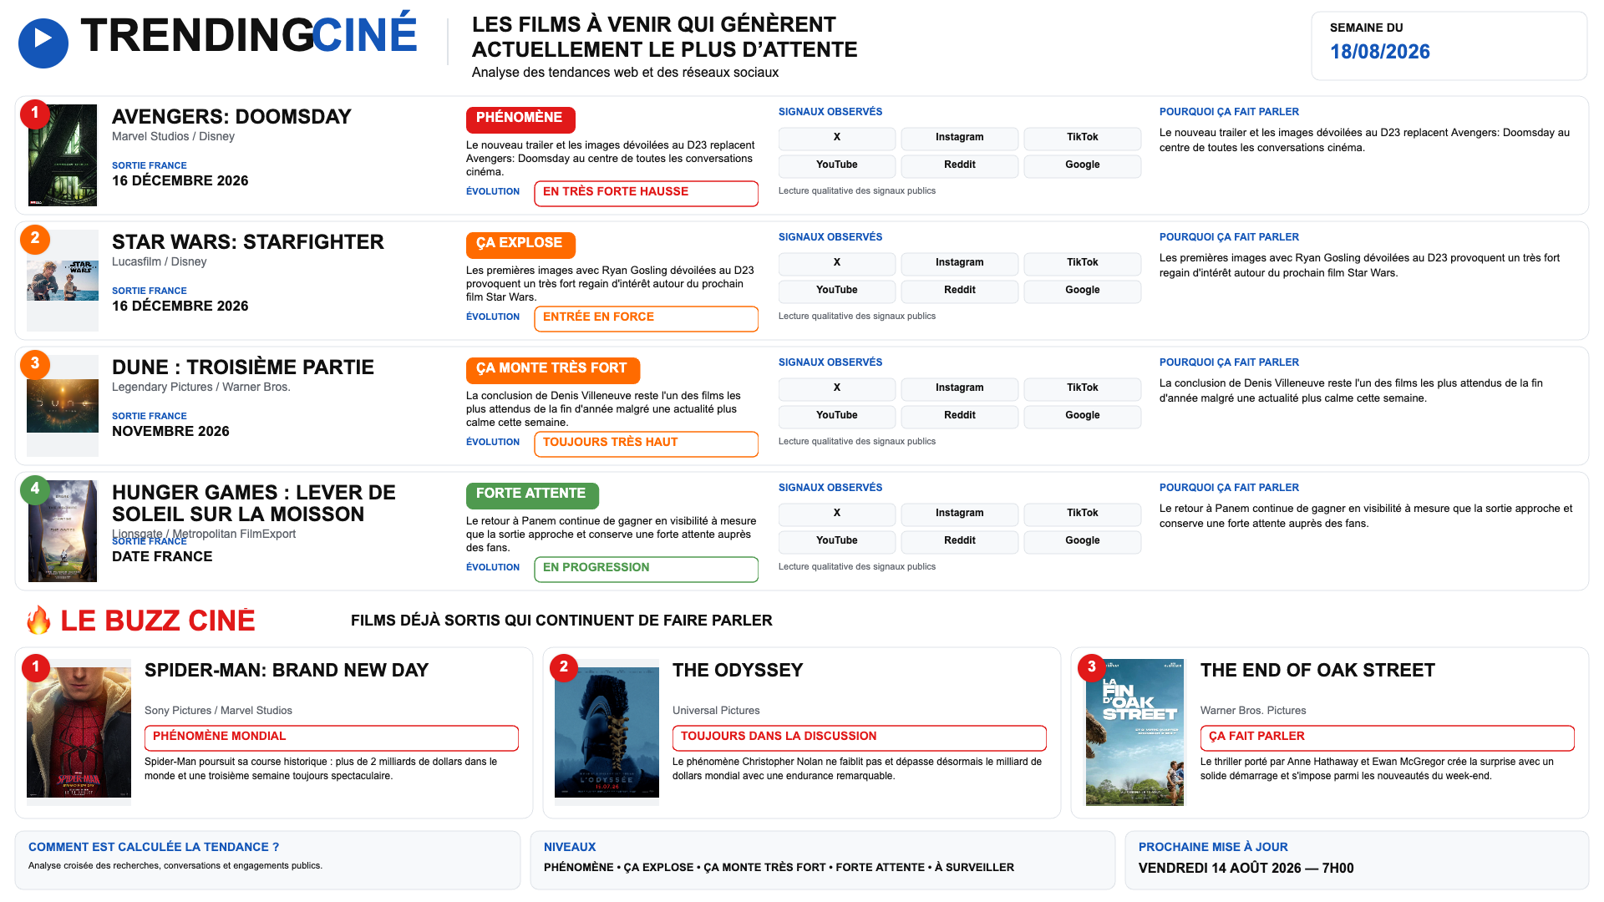The image size is (1604, 902).
Task: Click rank badge 4 on Hunger Games
Action: point(35,489)
